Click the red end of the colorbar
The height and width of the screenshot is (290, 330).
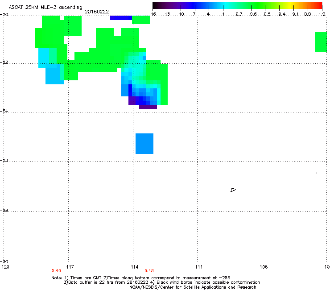coord(319,5)
